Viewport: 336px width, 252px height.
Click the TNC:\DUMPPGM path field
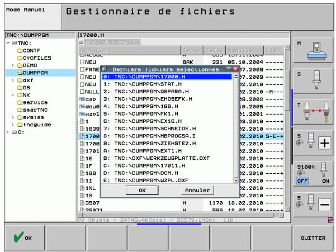40,35
